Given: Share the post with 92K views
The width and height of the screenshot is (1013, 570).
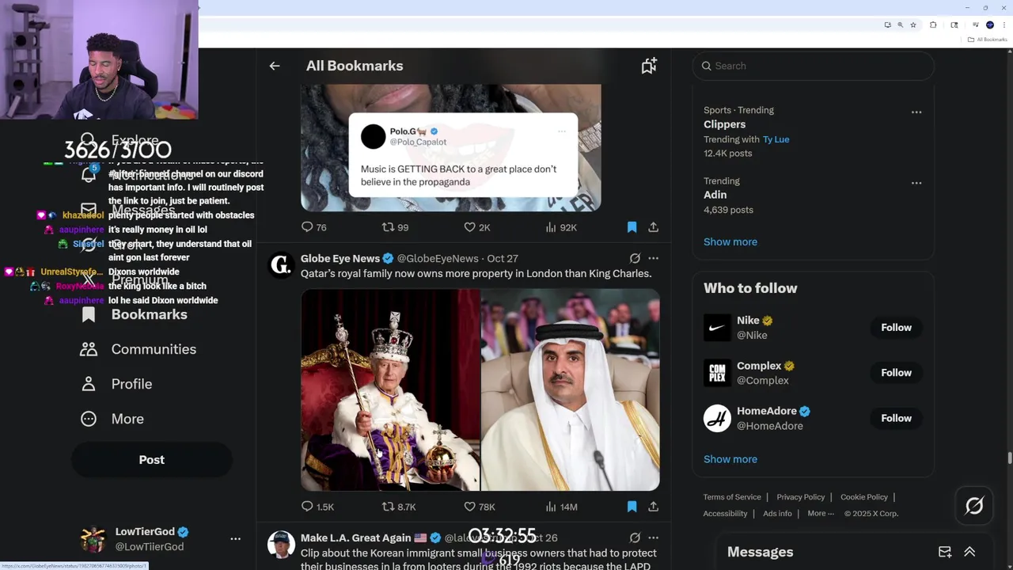Looking at the screenshot, I should coord(654,227).
